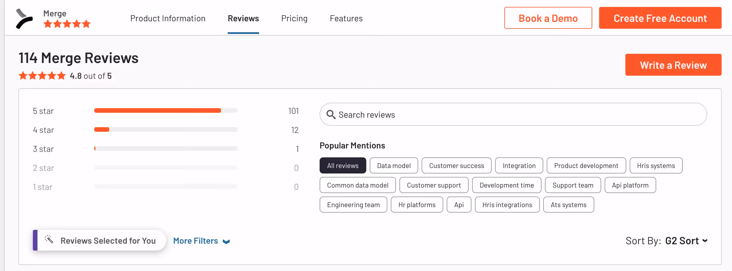Image resolution: width=732 pixels, height=271 pixels.
Task: Click Create Free Account button
Action: coord(660,18)
